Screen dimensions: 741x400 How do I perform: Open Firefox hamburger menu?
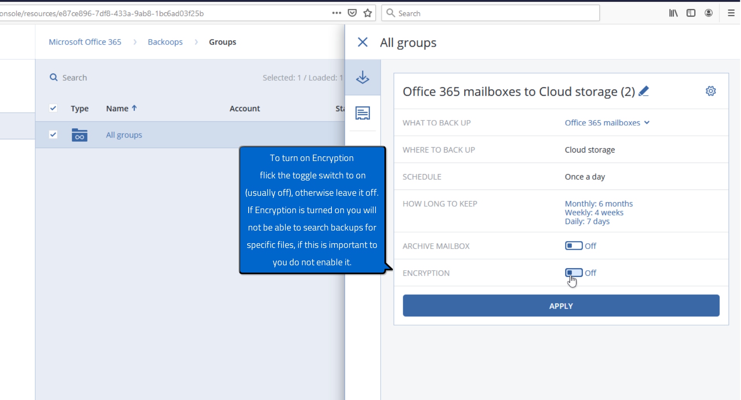731,13
